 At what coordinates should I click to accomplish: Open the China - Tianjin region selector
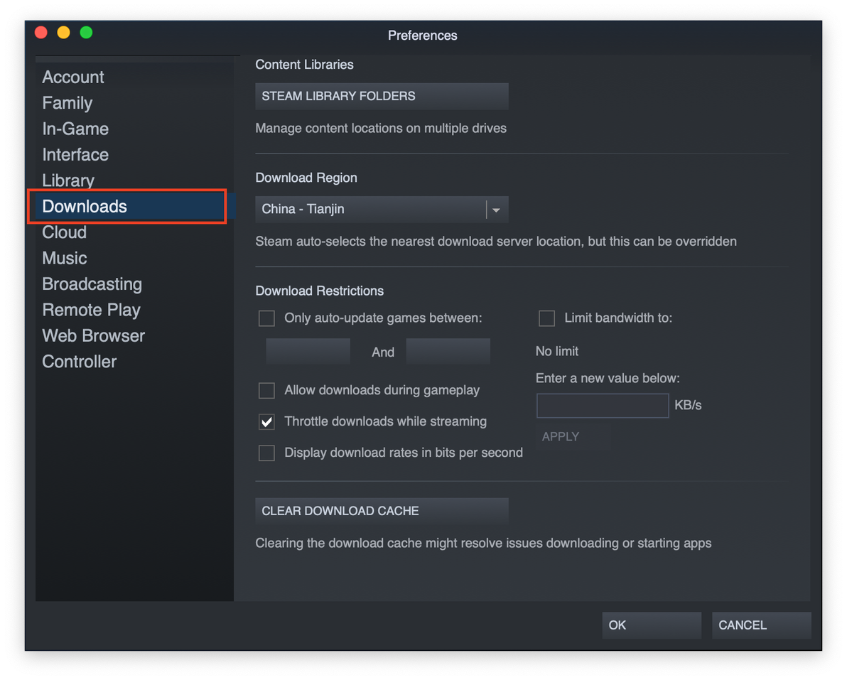pyautogui.click(x=370, y=210)
